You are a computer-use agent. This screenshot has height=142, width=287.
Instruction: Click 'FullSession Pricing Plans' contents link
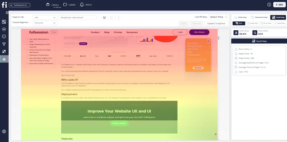[x=39, y=55]
